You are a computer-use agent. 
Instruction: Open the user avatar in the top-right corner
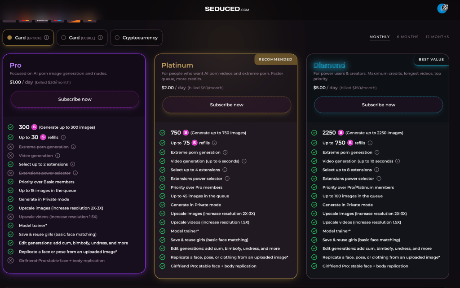pos(442,9)
